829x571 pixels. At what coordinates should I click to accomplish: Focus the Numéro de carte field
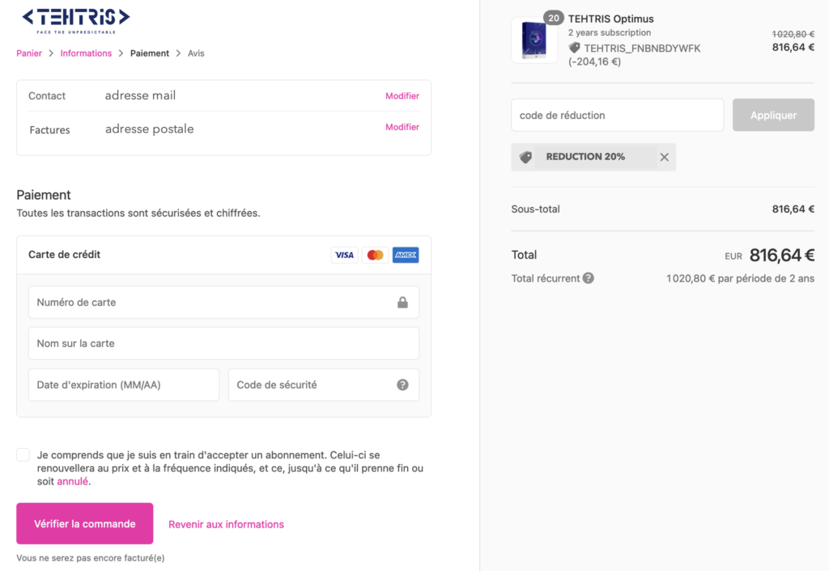pos(223,302)
